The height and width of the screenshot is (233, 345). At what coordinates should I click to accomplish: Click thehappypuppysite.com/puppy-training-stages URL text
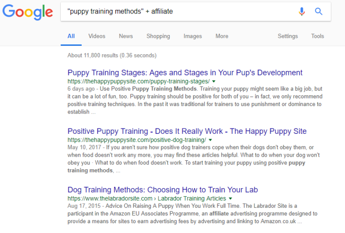139,81
